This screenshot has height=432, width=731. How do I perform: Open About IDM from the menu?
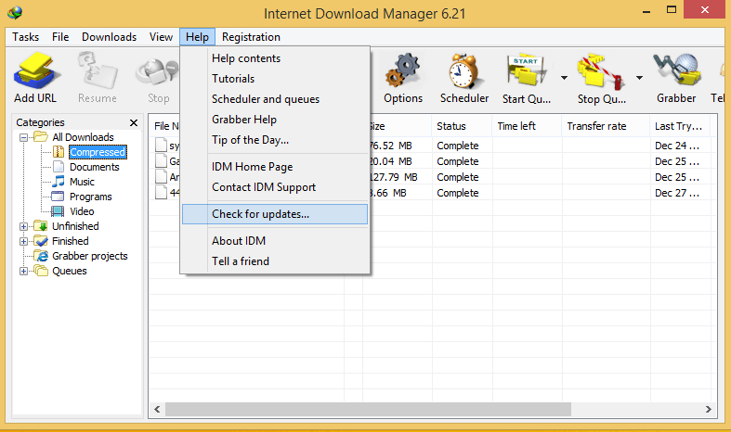click(x=275, y=241)
